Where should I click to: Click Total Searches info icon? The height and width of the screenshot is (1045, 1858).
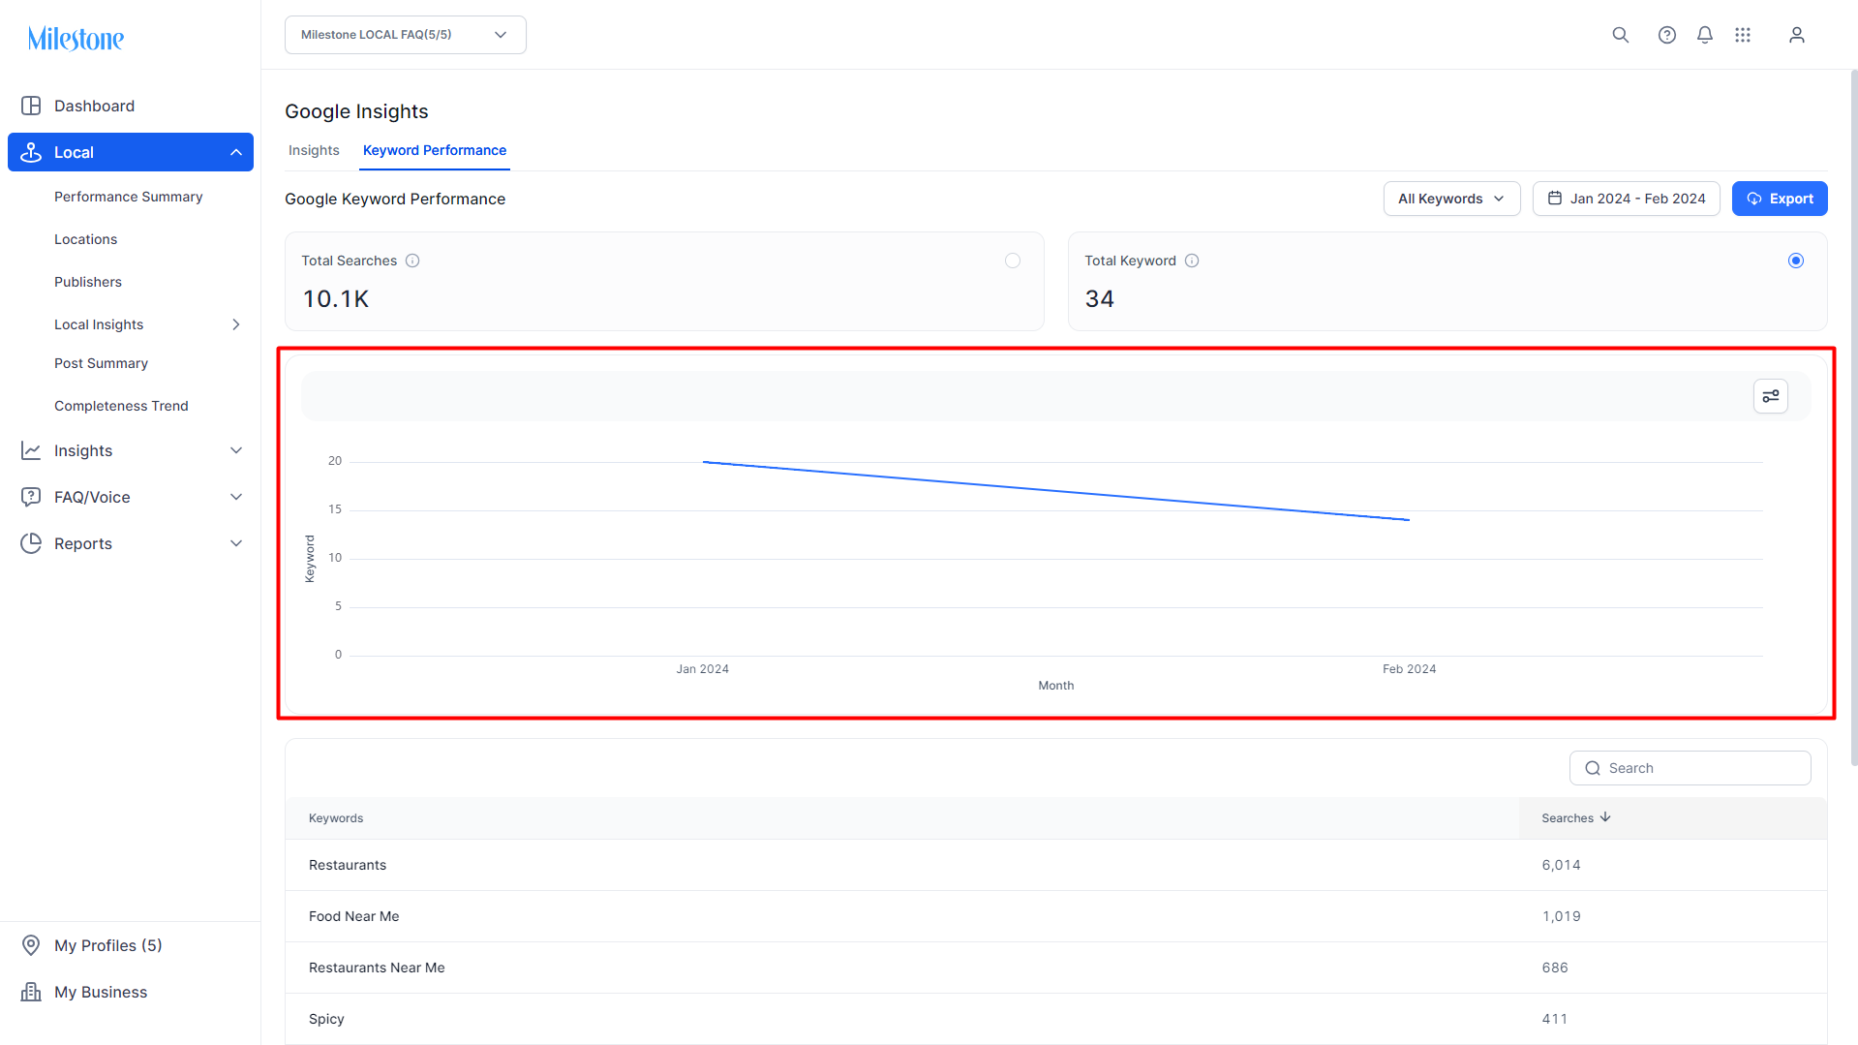coord(412,261)
